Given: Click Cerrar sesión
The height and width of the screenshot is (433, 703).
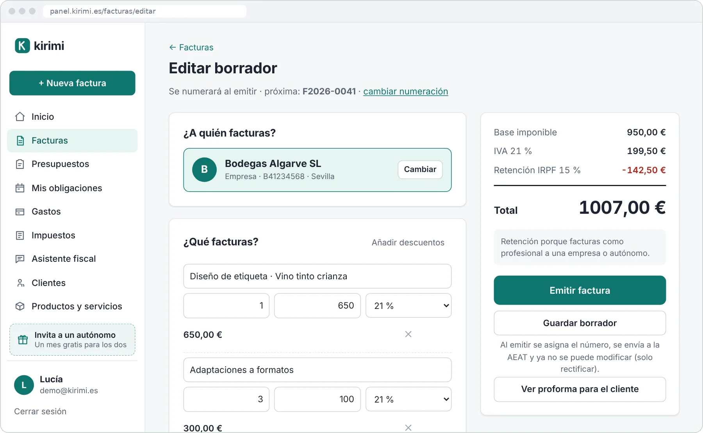Looking at the screenshot, I should 40,412.
